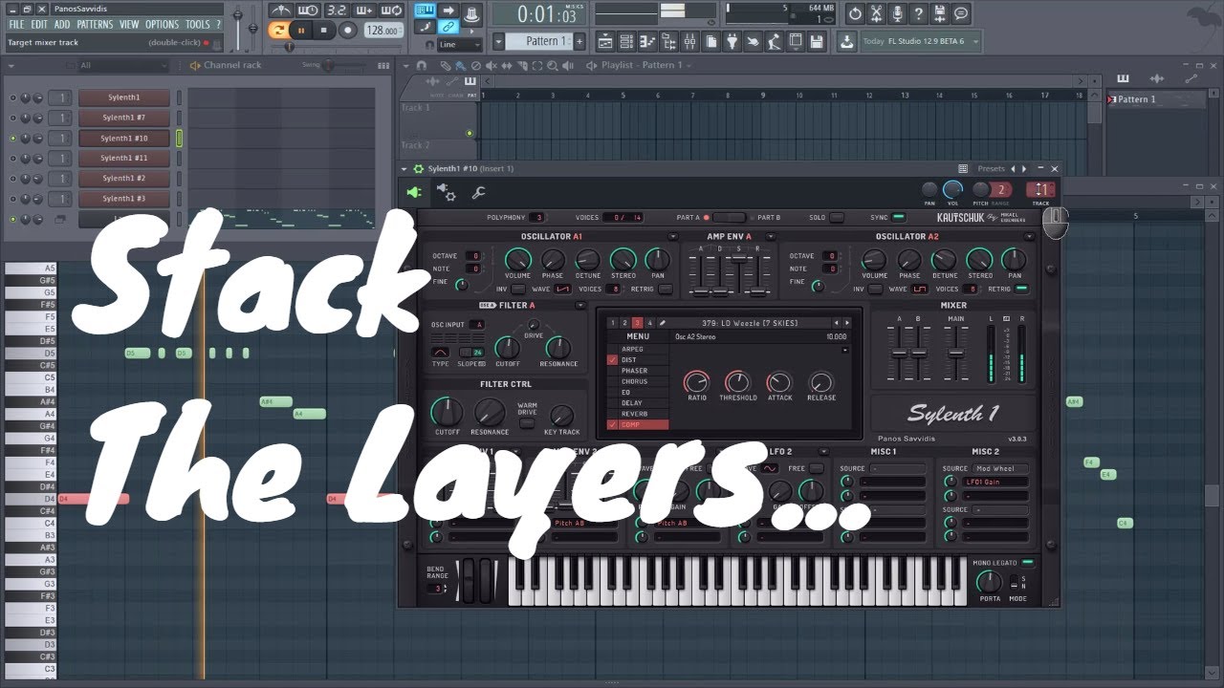Click the Sylenth1 plugin editor icon
Viewport: 1224px width, 688px height.
(x=414, y=193)
